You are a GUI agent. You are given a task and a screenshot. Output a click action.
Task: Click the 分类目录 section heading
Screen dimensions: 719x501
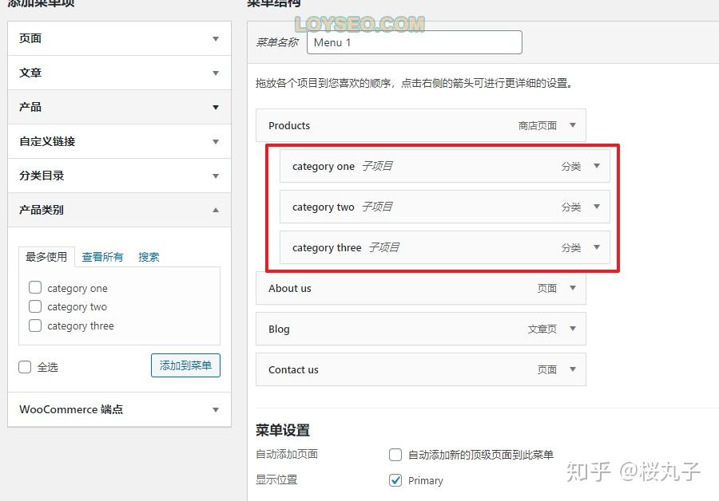click(x=42, y=176)
